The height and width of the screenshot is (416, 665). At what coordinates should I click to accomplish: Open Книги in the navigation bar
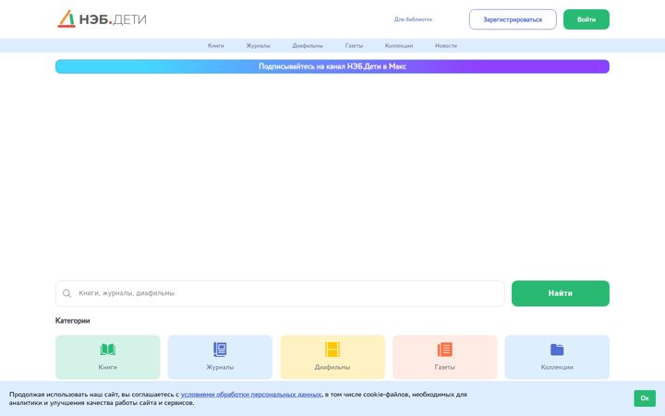pos(216,45)
